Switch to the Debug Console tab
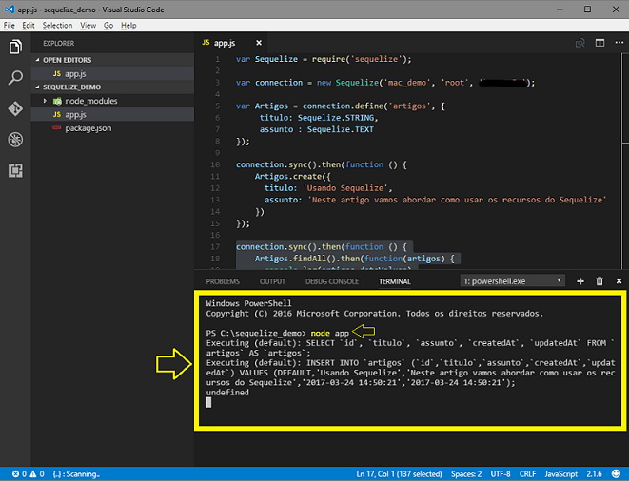The height and width of the screenshot is (481, 629). click(332, 281)
